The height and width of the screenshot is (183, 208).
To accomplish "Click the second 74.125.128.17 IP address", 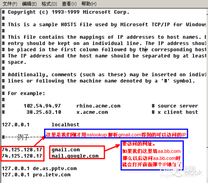I will tap(22, 156).
